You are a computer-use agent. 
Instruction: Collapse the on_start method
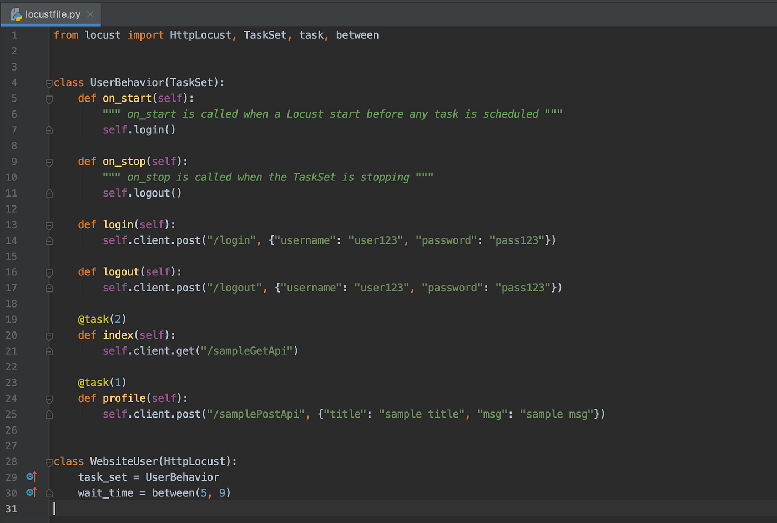(x=49, y=98)
